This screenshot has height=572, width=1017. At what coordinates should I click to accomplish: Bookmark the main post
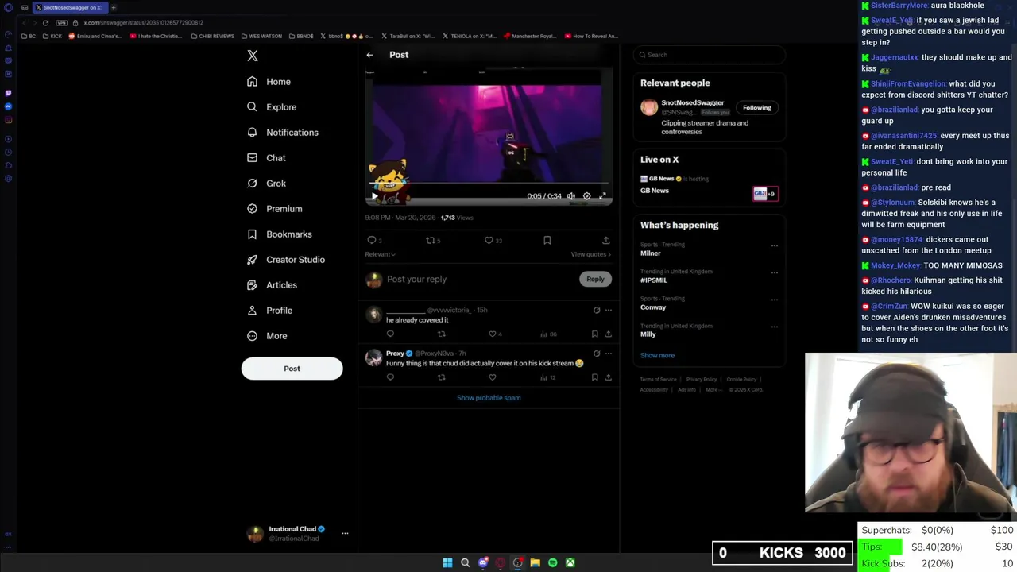[547, 240]
